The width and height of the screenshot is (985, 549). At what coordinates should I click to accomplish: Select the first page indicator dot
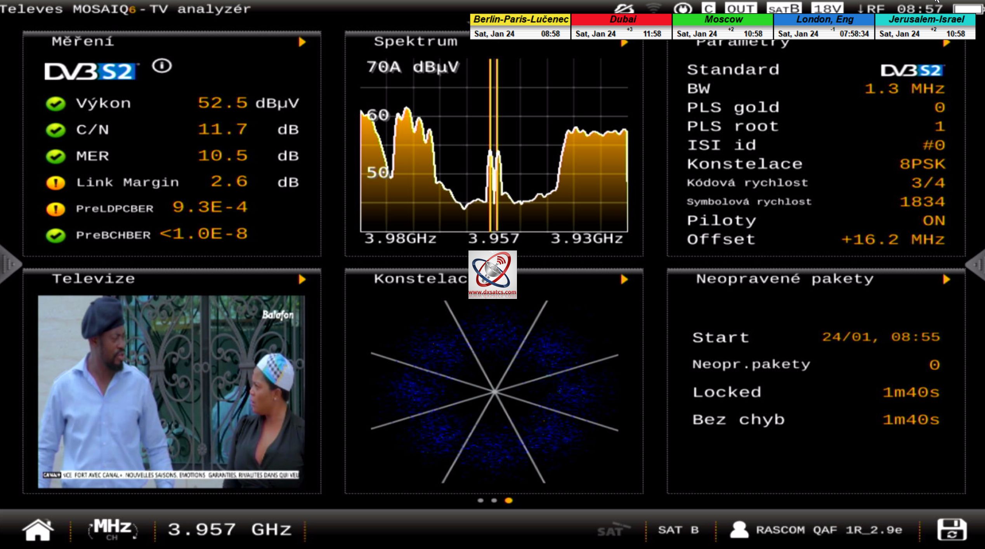(480, 501)
